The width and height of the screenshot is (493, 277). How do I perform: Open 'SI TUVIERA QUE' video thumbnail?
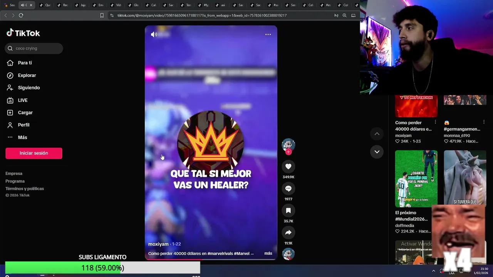click(465, 178)
